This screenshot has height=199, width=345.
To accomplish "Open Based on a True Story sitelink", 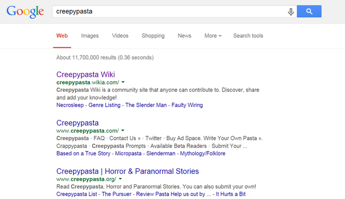I will pyautogui.click(x=84, y=154).
